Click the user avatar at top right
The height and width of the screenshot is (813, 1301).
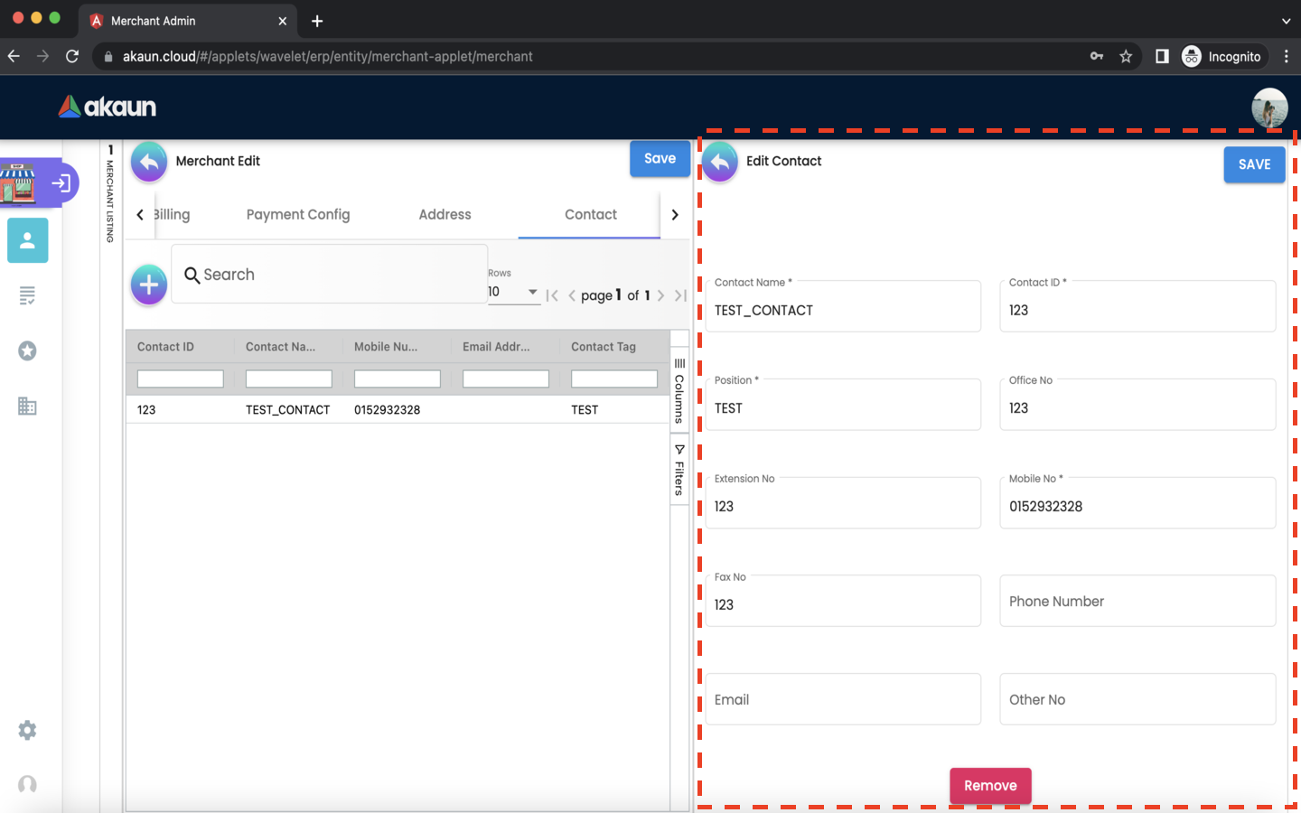1268,107
